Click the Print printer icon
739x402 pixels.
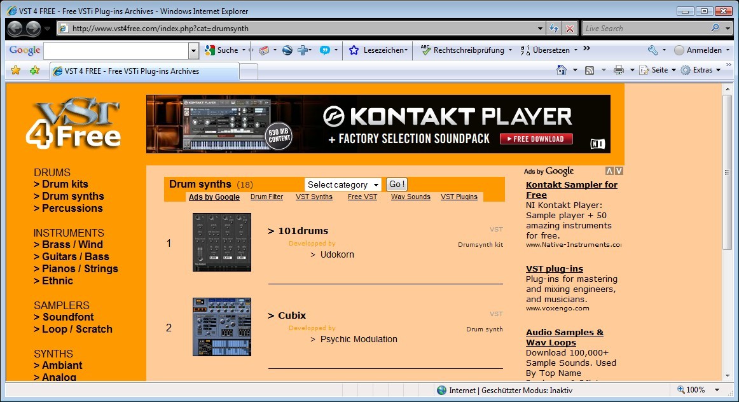point(619,70)
